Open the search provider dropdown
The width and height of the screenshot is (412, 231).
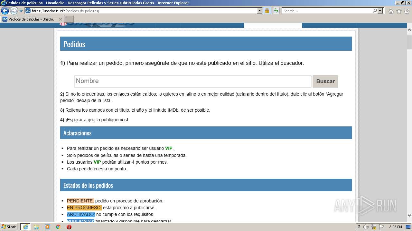[380, 11]
